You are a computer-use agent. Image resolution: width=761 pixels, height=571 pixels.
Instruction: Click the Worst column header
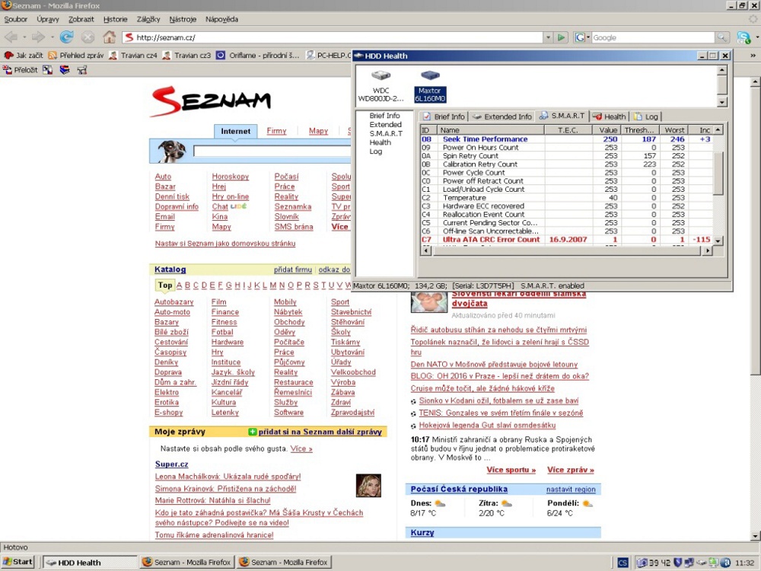coord(674,130)
